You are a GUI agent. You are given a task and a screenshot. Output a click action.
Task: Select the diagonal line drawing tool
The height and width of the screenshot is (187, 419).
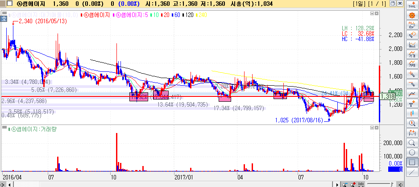(412, 172)
